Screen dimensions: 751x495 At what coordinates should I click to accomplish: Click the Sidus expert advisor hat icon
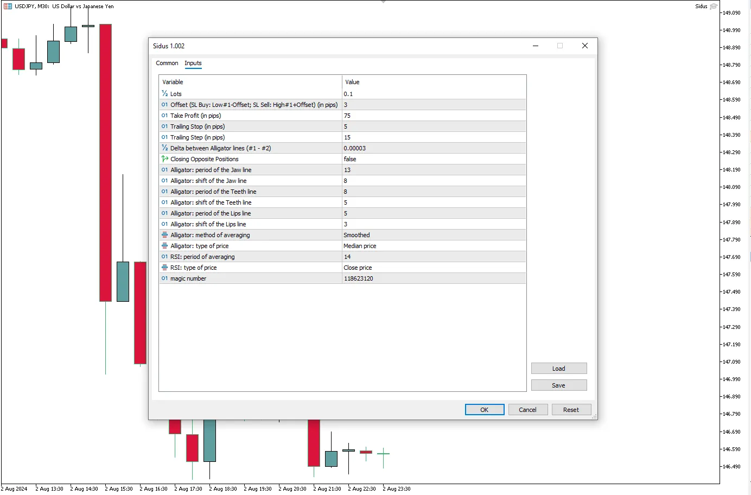pyautogui.click(x=714, y=7)
